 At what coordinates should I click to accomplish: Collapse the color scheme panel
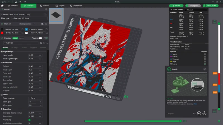coord(171,10)
